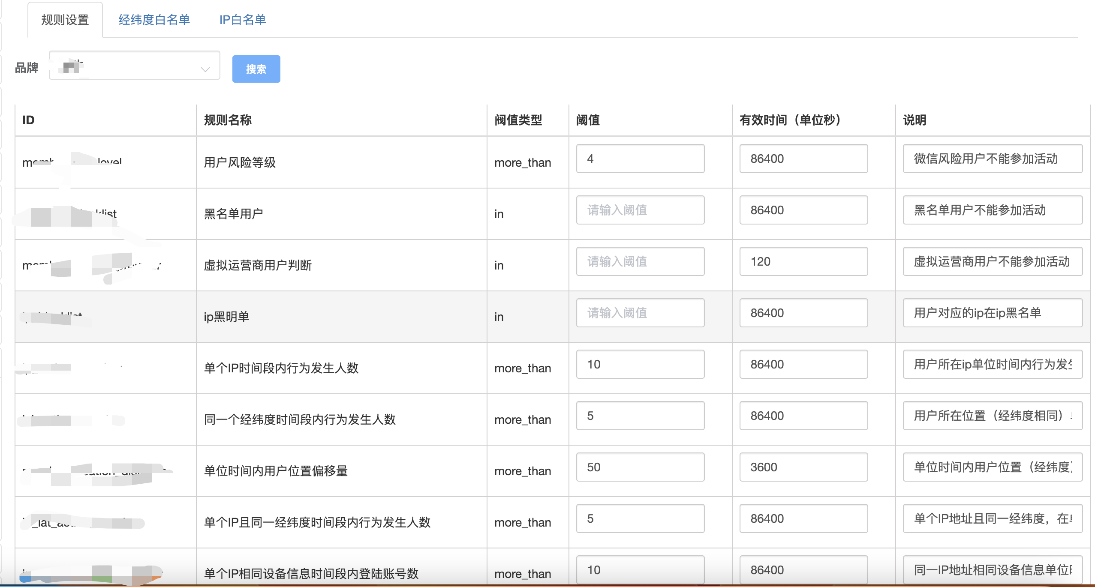Viewport: 1095px width, 587px height.
Task: Click the 阀值类型 column header
Action: point(518,120)
